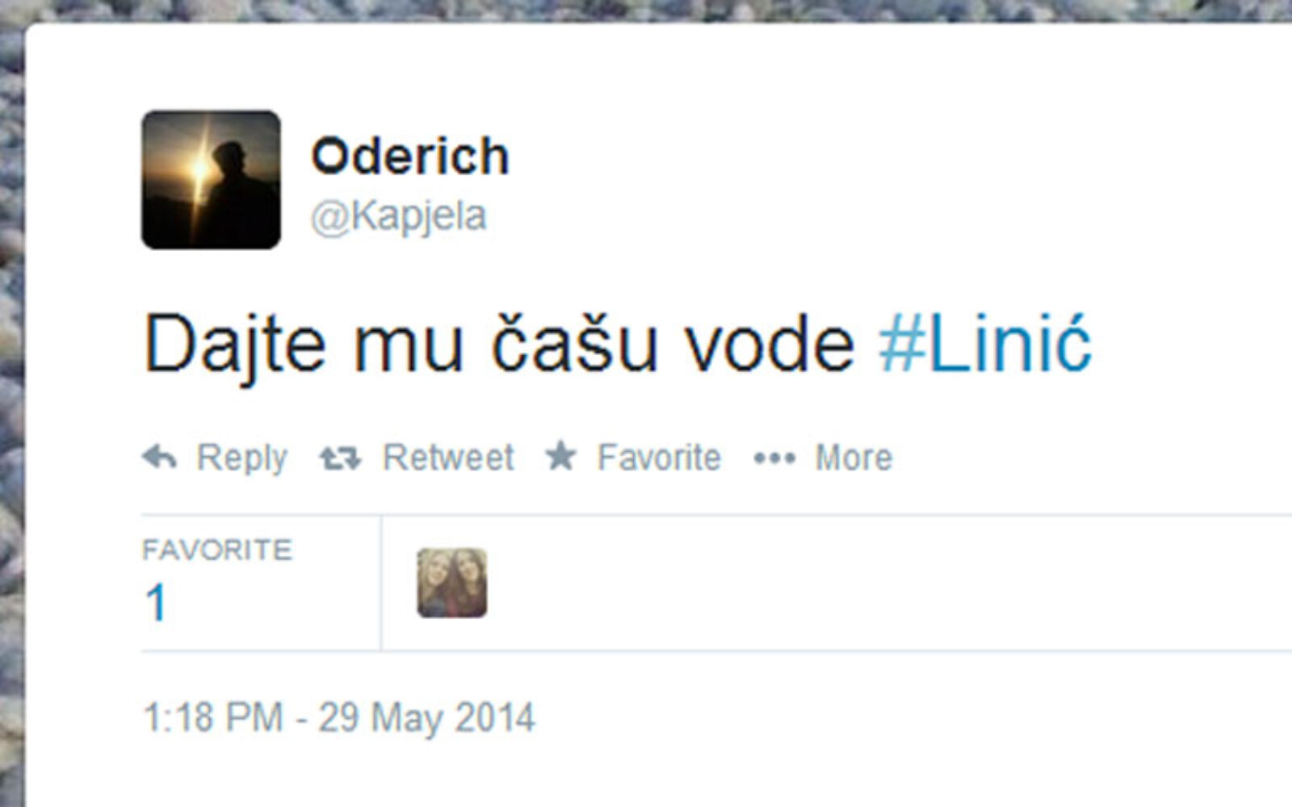Open the #Linić hashtag link
This screenshot has width=1292, height=807.
pos(985,345)
